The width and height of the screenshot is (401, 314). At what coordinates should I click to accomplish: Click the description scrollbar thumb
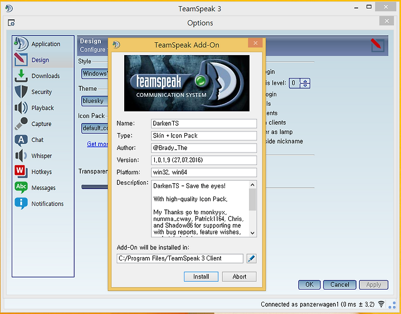point(252,199)
